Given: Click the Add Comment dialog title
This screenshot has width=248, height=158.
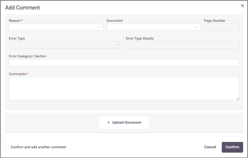Looking at the screenshot, I should click(x=23, y=7).
